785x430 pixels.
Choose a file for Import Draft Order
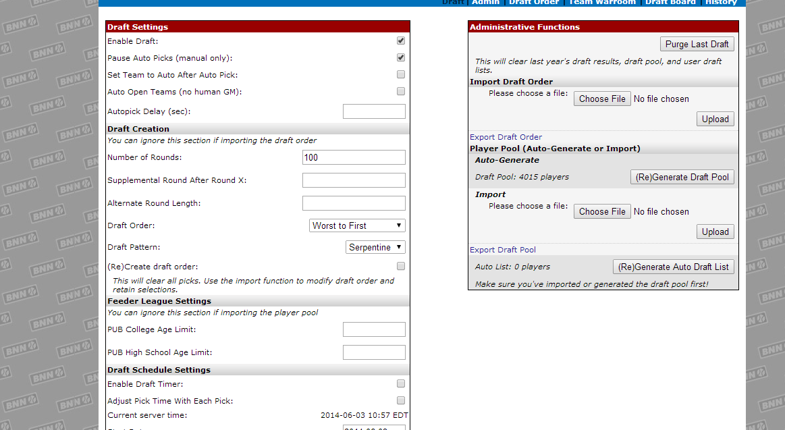coord(602,99)
